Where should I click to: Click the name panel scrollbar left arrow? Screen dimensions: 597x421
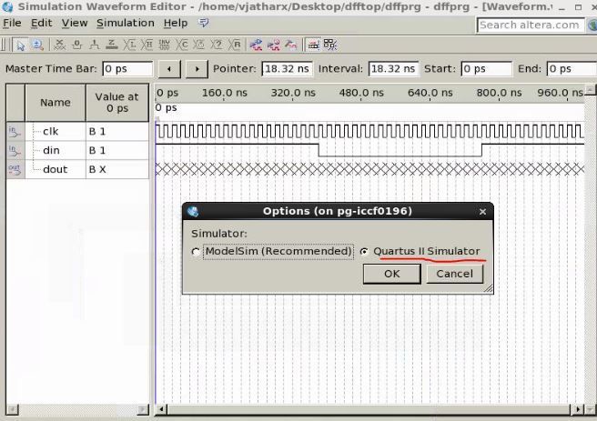tap(12, 409)
